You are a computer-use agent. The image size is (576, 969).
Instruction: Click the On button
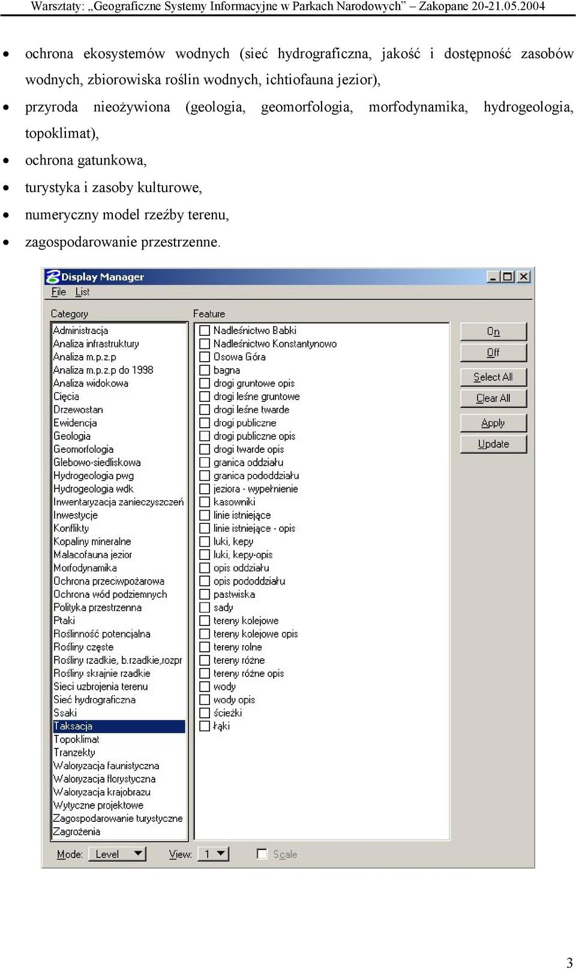tap(493, 332)
